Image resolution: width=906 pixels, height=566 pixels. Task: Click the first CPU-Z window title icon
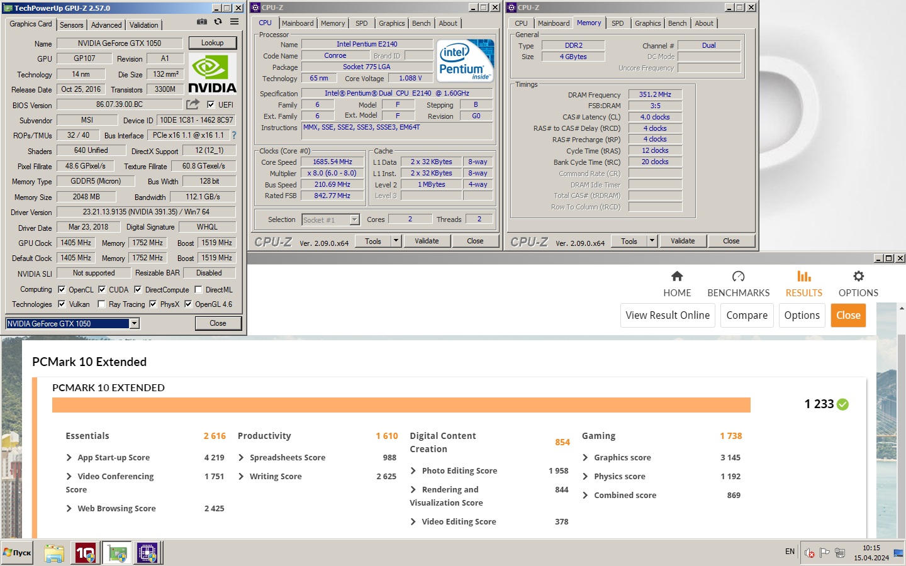click(x=255, y=8)
